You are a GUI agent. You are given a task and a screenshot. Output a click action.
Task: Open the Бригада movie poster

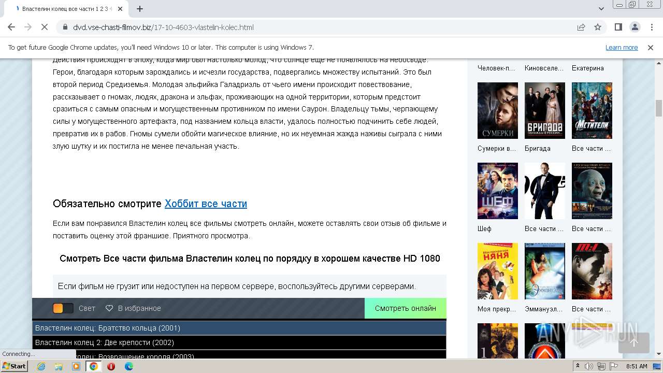(x=545, y=110)
